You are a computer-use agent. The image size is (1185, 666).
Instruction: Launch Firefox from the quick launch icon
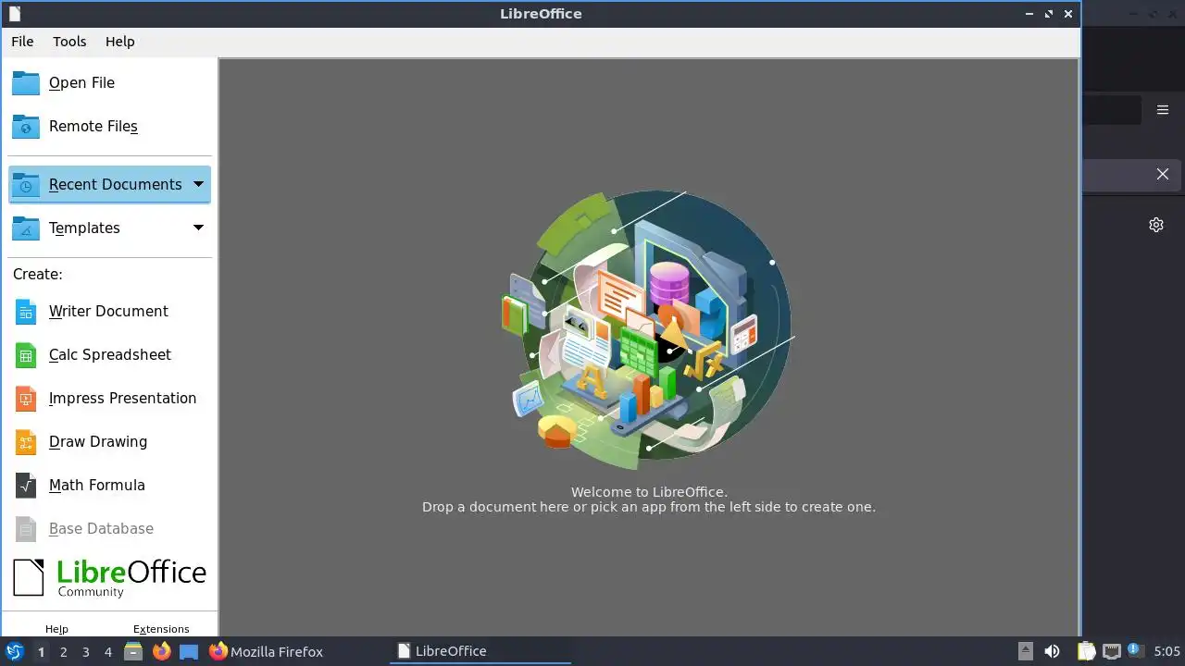[x=161, y=651]
